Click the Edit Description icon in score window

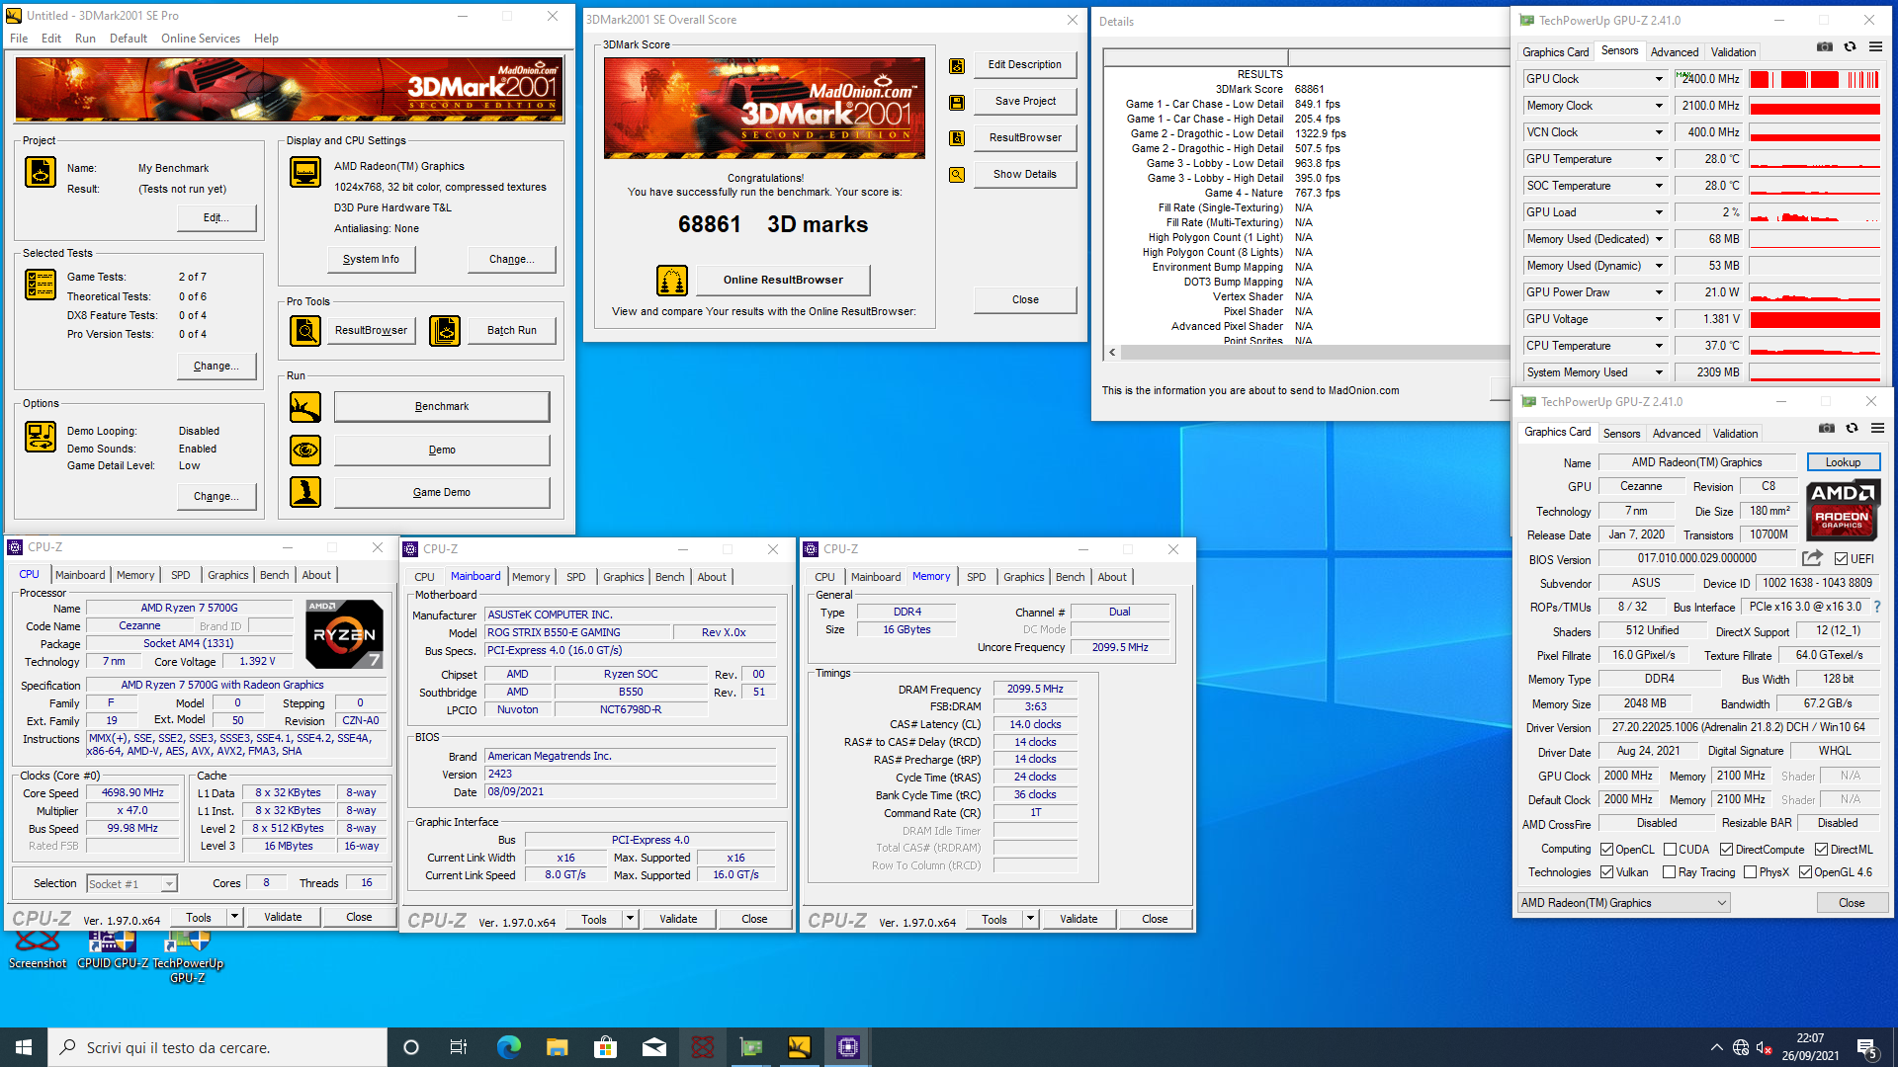coord(957,65)
